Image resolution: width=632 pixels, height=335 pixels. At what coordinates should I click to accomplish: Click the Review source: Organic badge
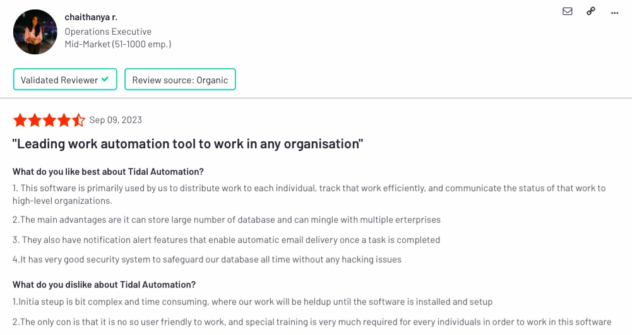180,79
